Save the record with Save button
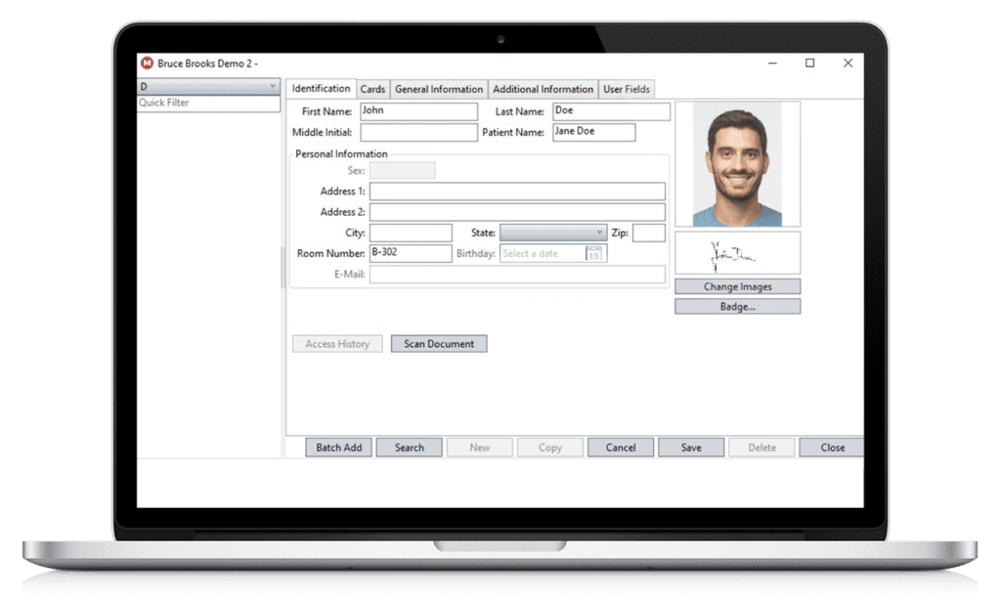This screenshot has width=1001, height=600. tap(691, 448)
